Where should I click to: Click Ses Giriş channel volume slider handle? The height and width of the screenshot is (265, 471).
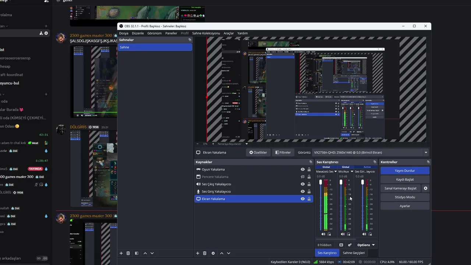[362, 182]
